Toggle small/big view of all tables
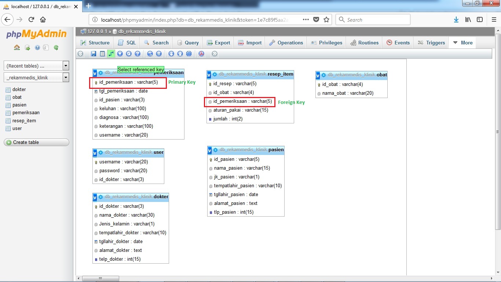This screenshot has width=501, height=282. click(x=171, y=54)
